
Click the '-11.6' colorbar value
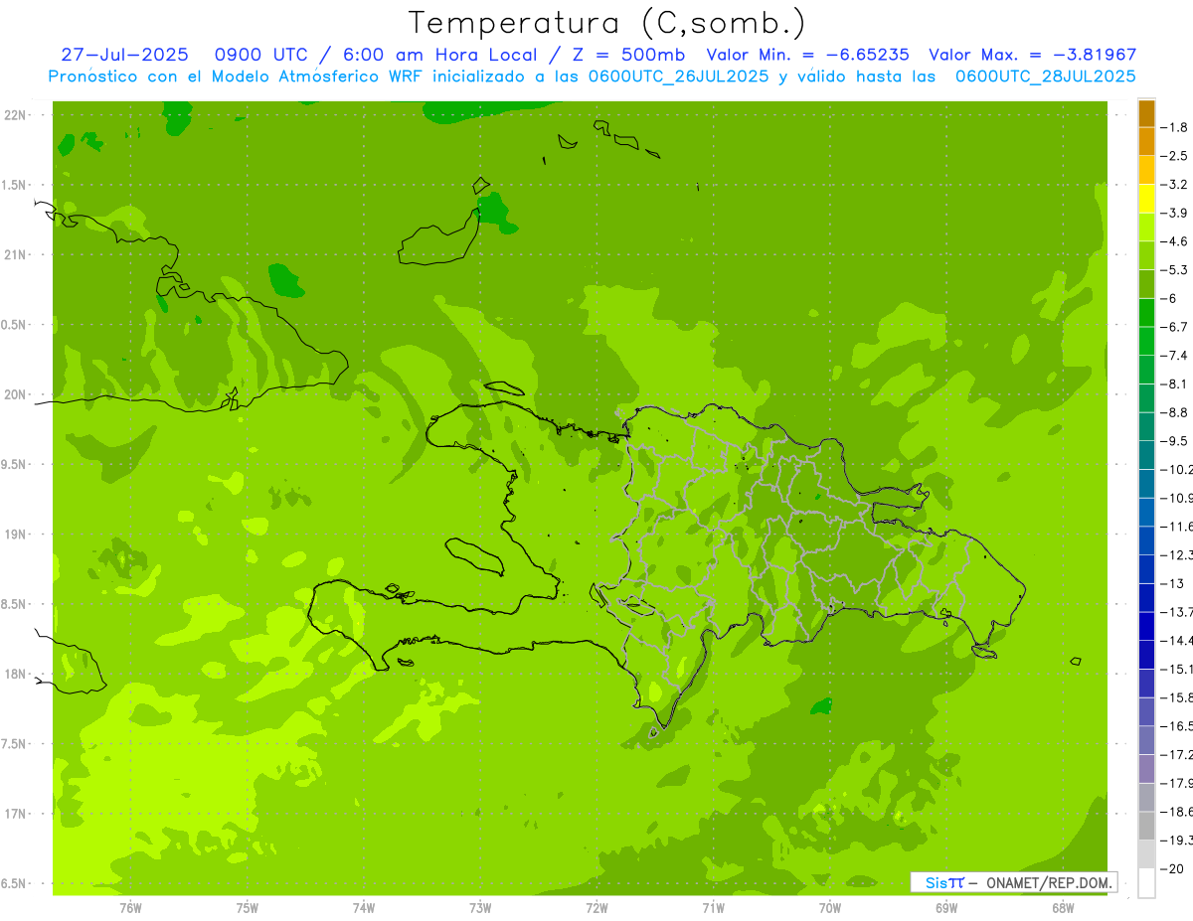click(1176, 527)
